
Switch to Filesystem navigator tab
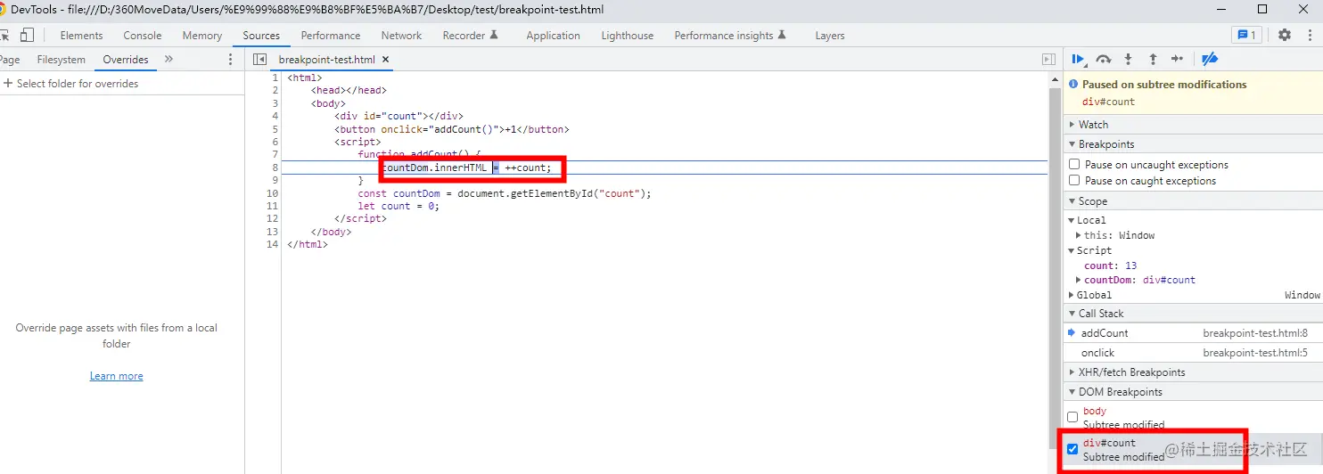62,60
